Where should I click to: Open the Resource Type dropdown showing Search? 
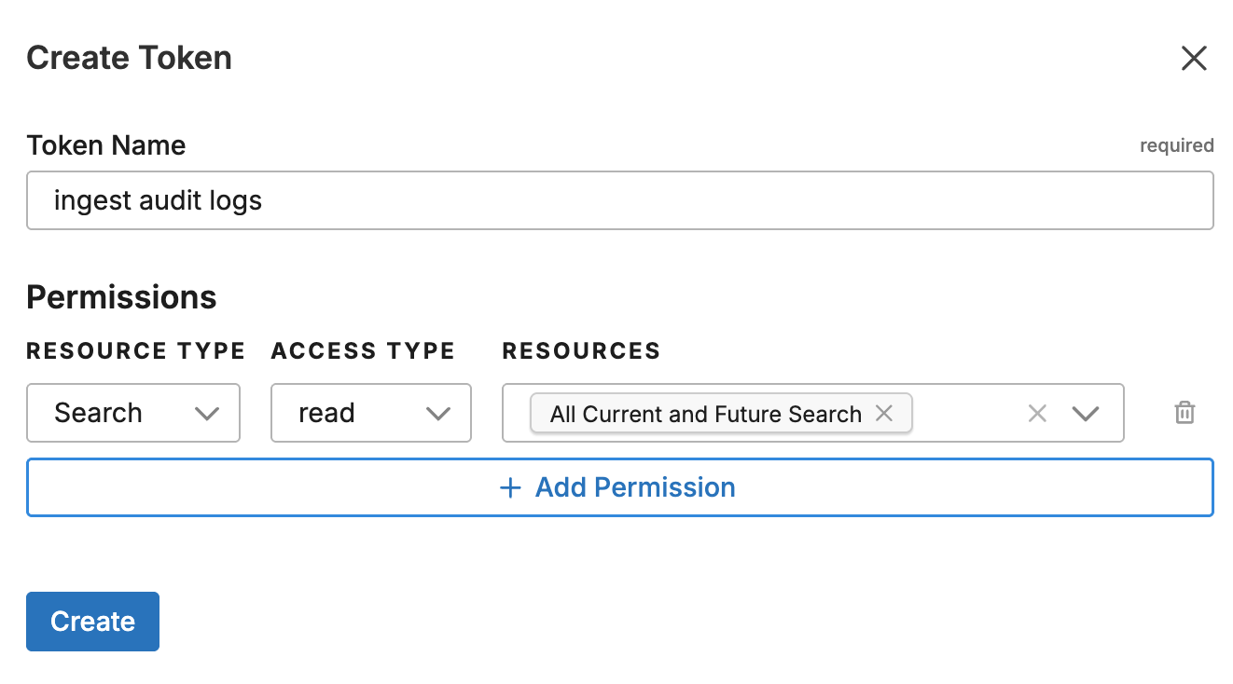[133, 413]
